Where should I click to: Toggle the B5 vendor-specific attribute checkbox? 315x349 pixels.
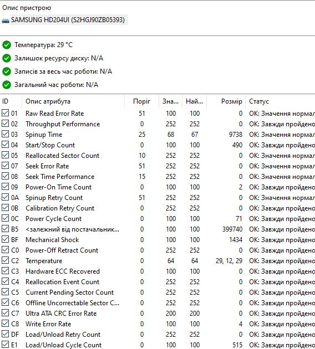tap(6, 229)
